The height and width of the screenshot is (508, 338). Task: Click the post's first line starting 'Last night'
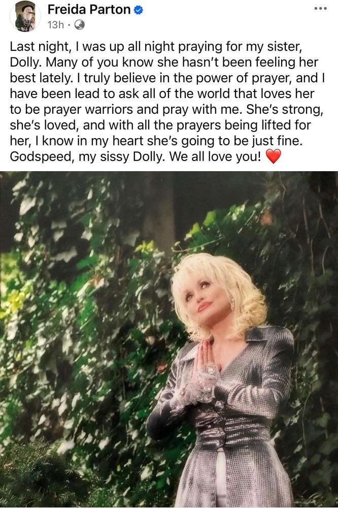click(x=156, y=46)
